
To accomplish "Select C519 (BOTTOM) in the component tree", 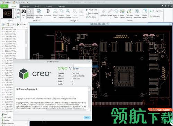I will point(11,58).
